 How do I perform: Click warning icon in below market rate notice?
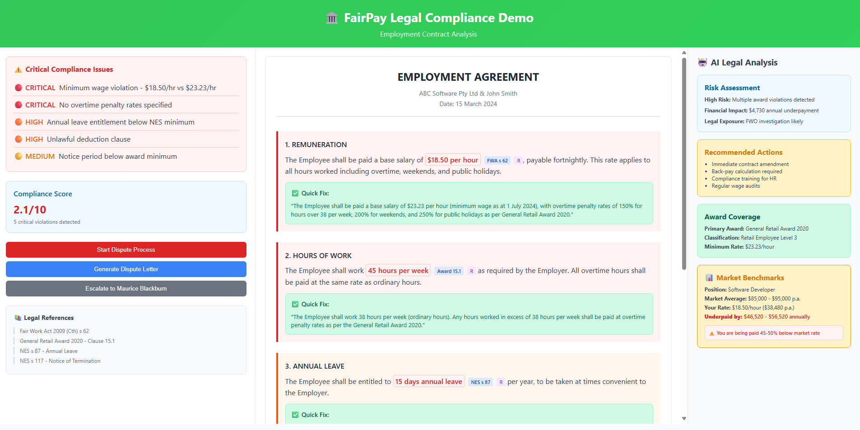(x=712, y=333)
